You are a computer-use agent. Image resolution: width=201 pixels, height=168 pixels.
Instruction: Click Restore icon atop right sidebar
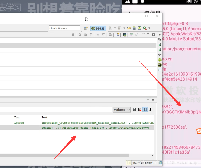[x=160, y=34]
